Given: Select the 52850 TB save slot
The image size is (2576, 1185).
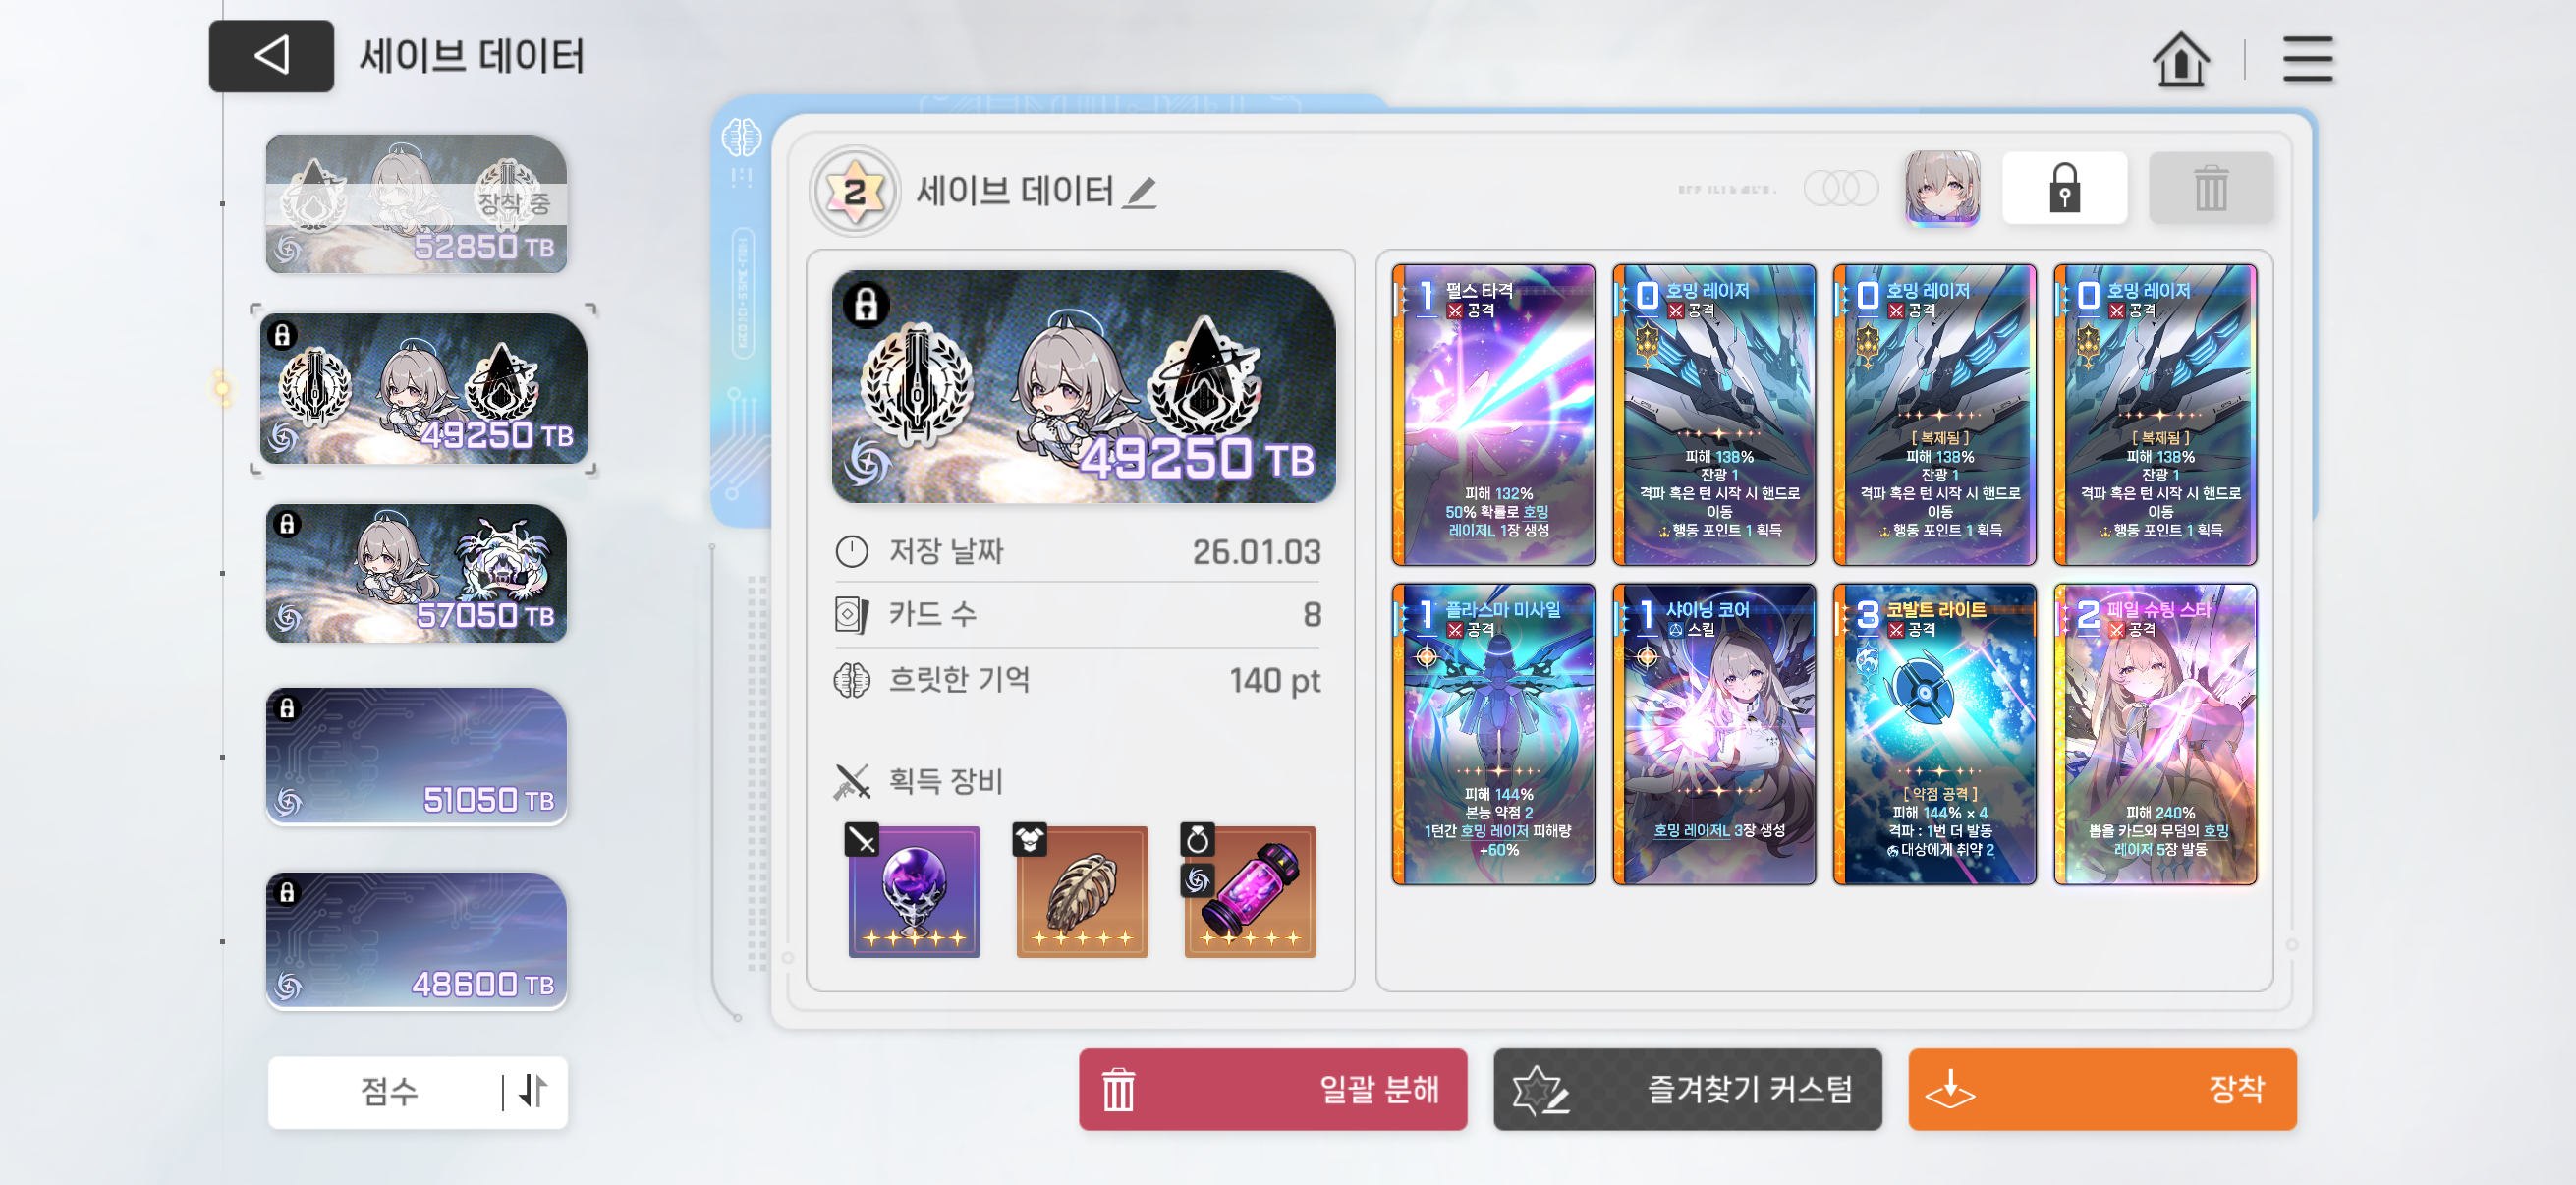Looking at the screenshot, I should pyautogui.click(x=417, y=204).
